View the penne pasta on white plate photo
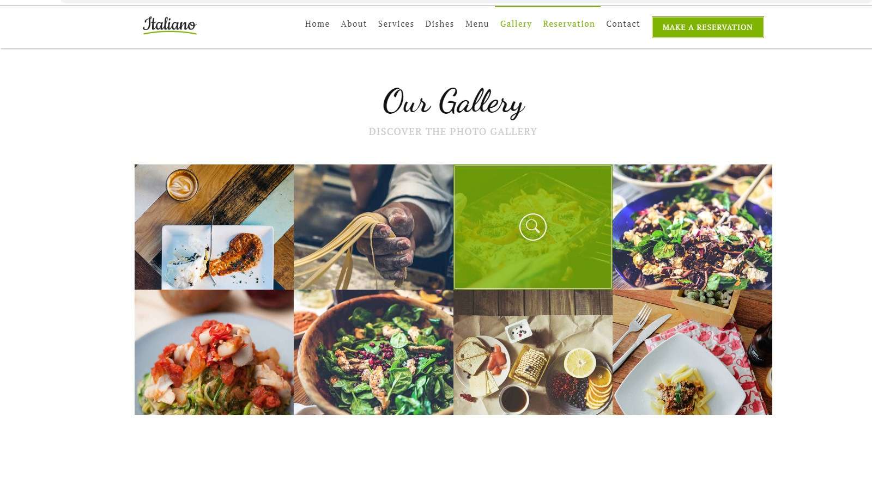872x490 pixels. [692, 352]
